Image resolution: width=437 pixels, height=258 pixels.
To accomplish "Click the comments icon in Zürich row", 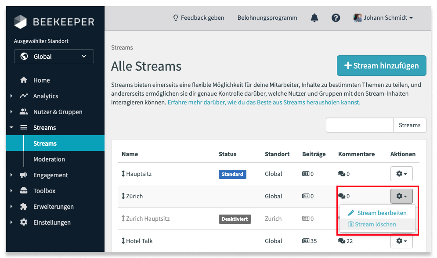I will pos(342,196).
